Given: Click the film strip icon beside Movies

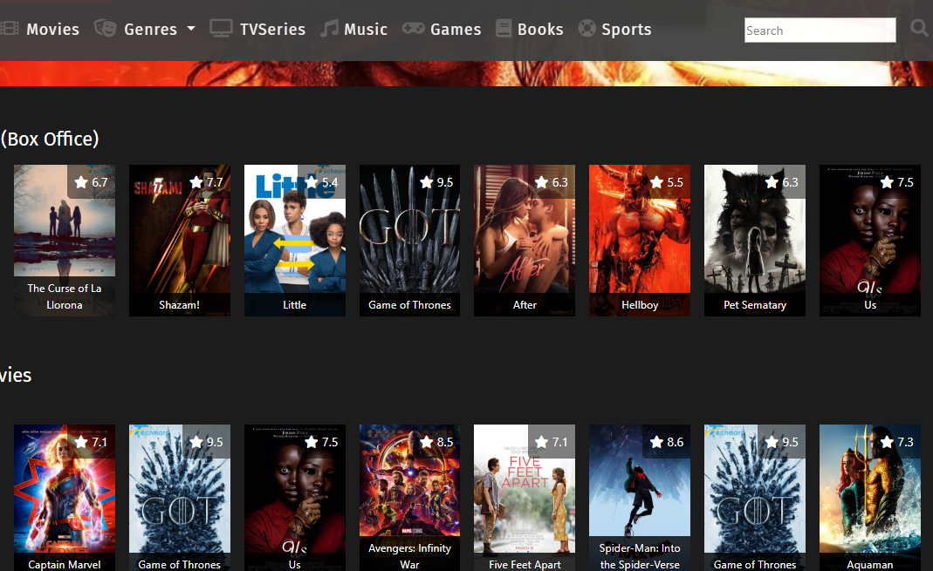Looking at the screenshot, I should click(x=10, y=29).
